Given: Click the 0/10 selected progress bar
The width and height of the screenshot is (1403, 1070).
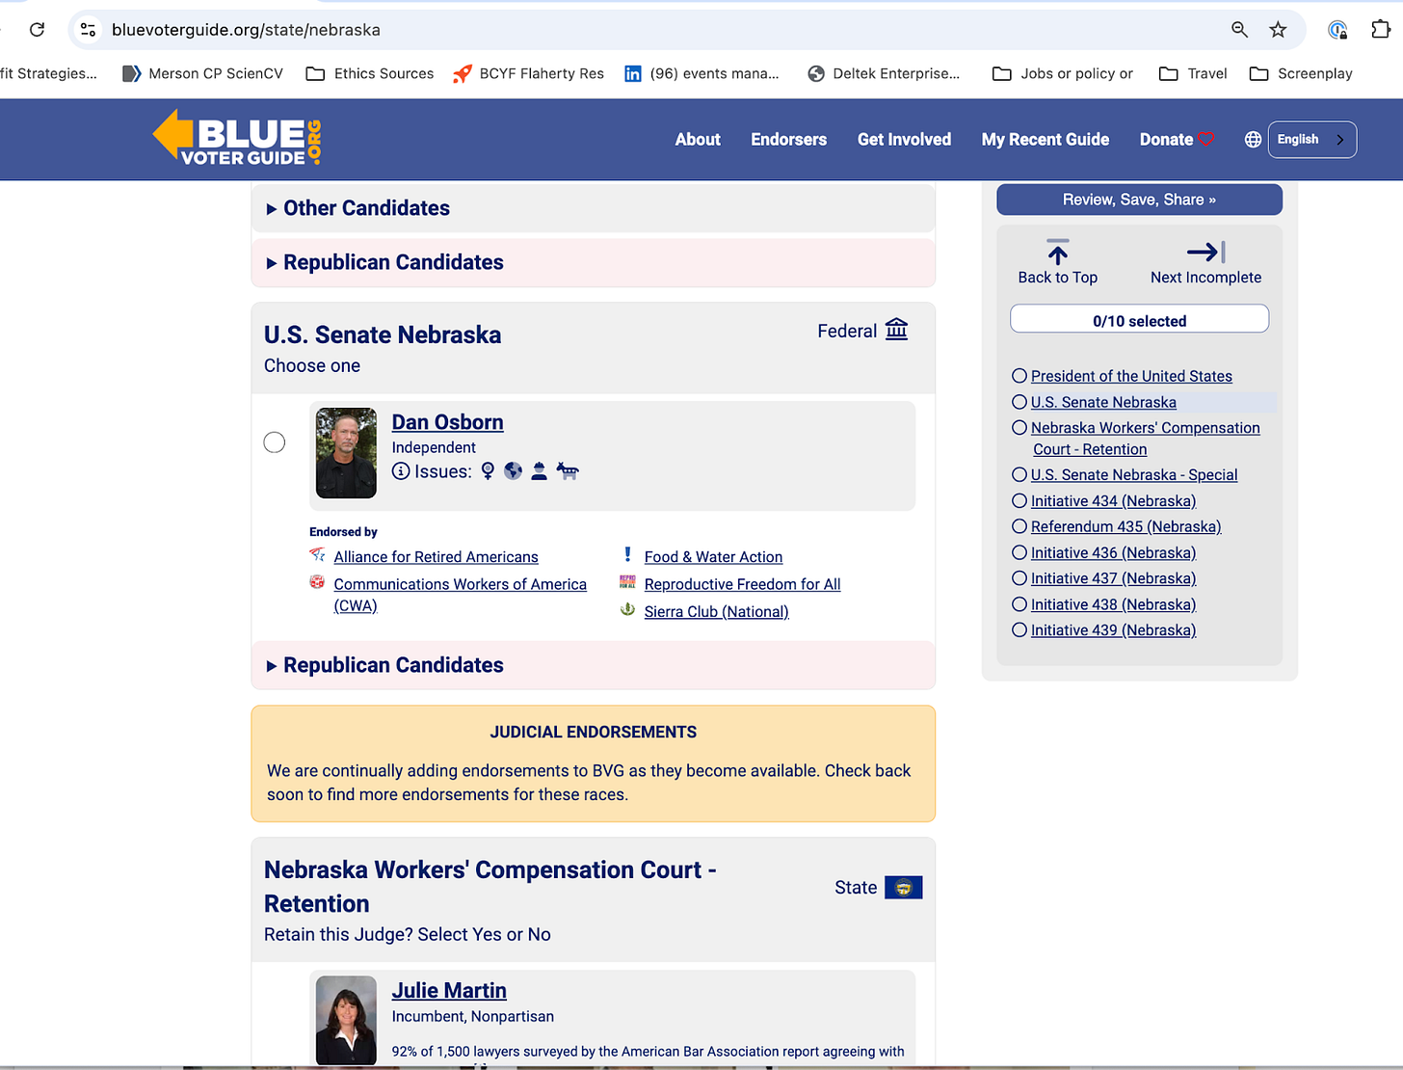Looking at the screenshot, I should (1139, 319).
